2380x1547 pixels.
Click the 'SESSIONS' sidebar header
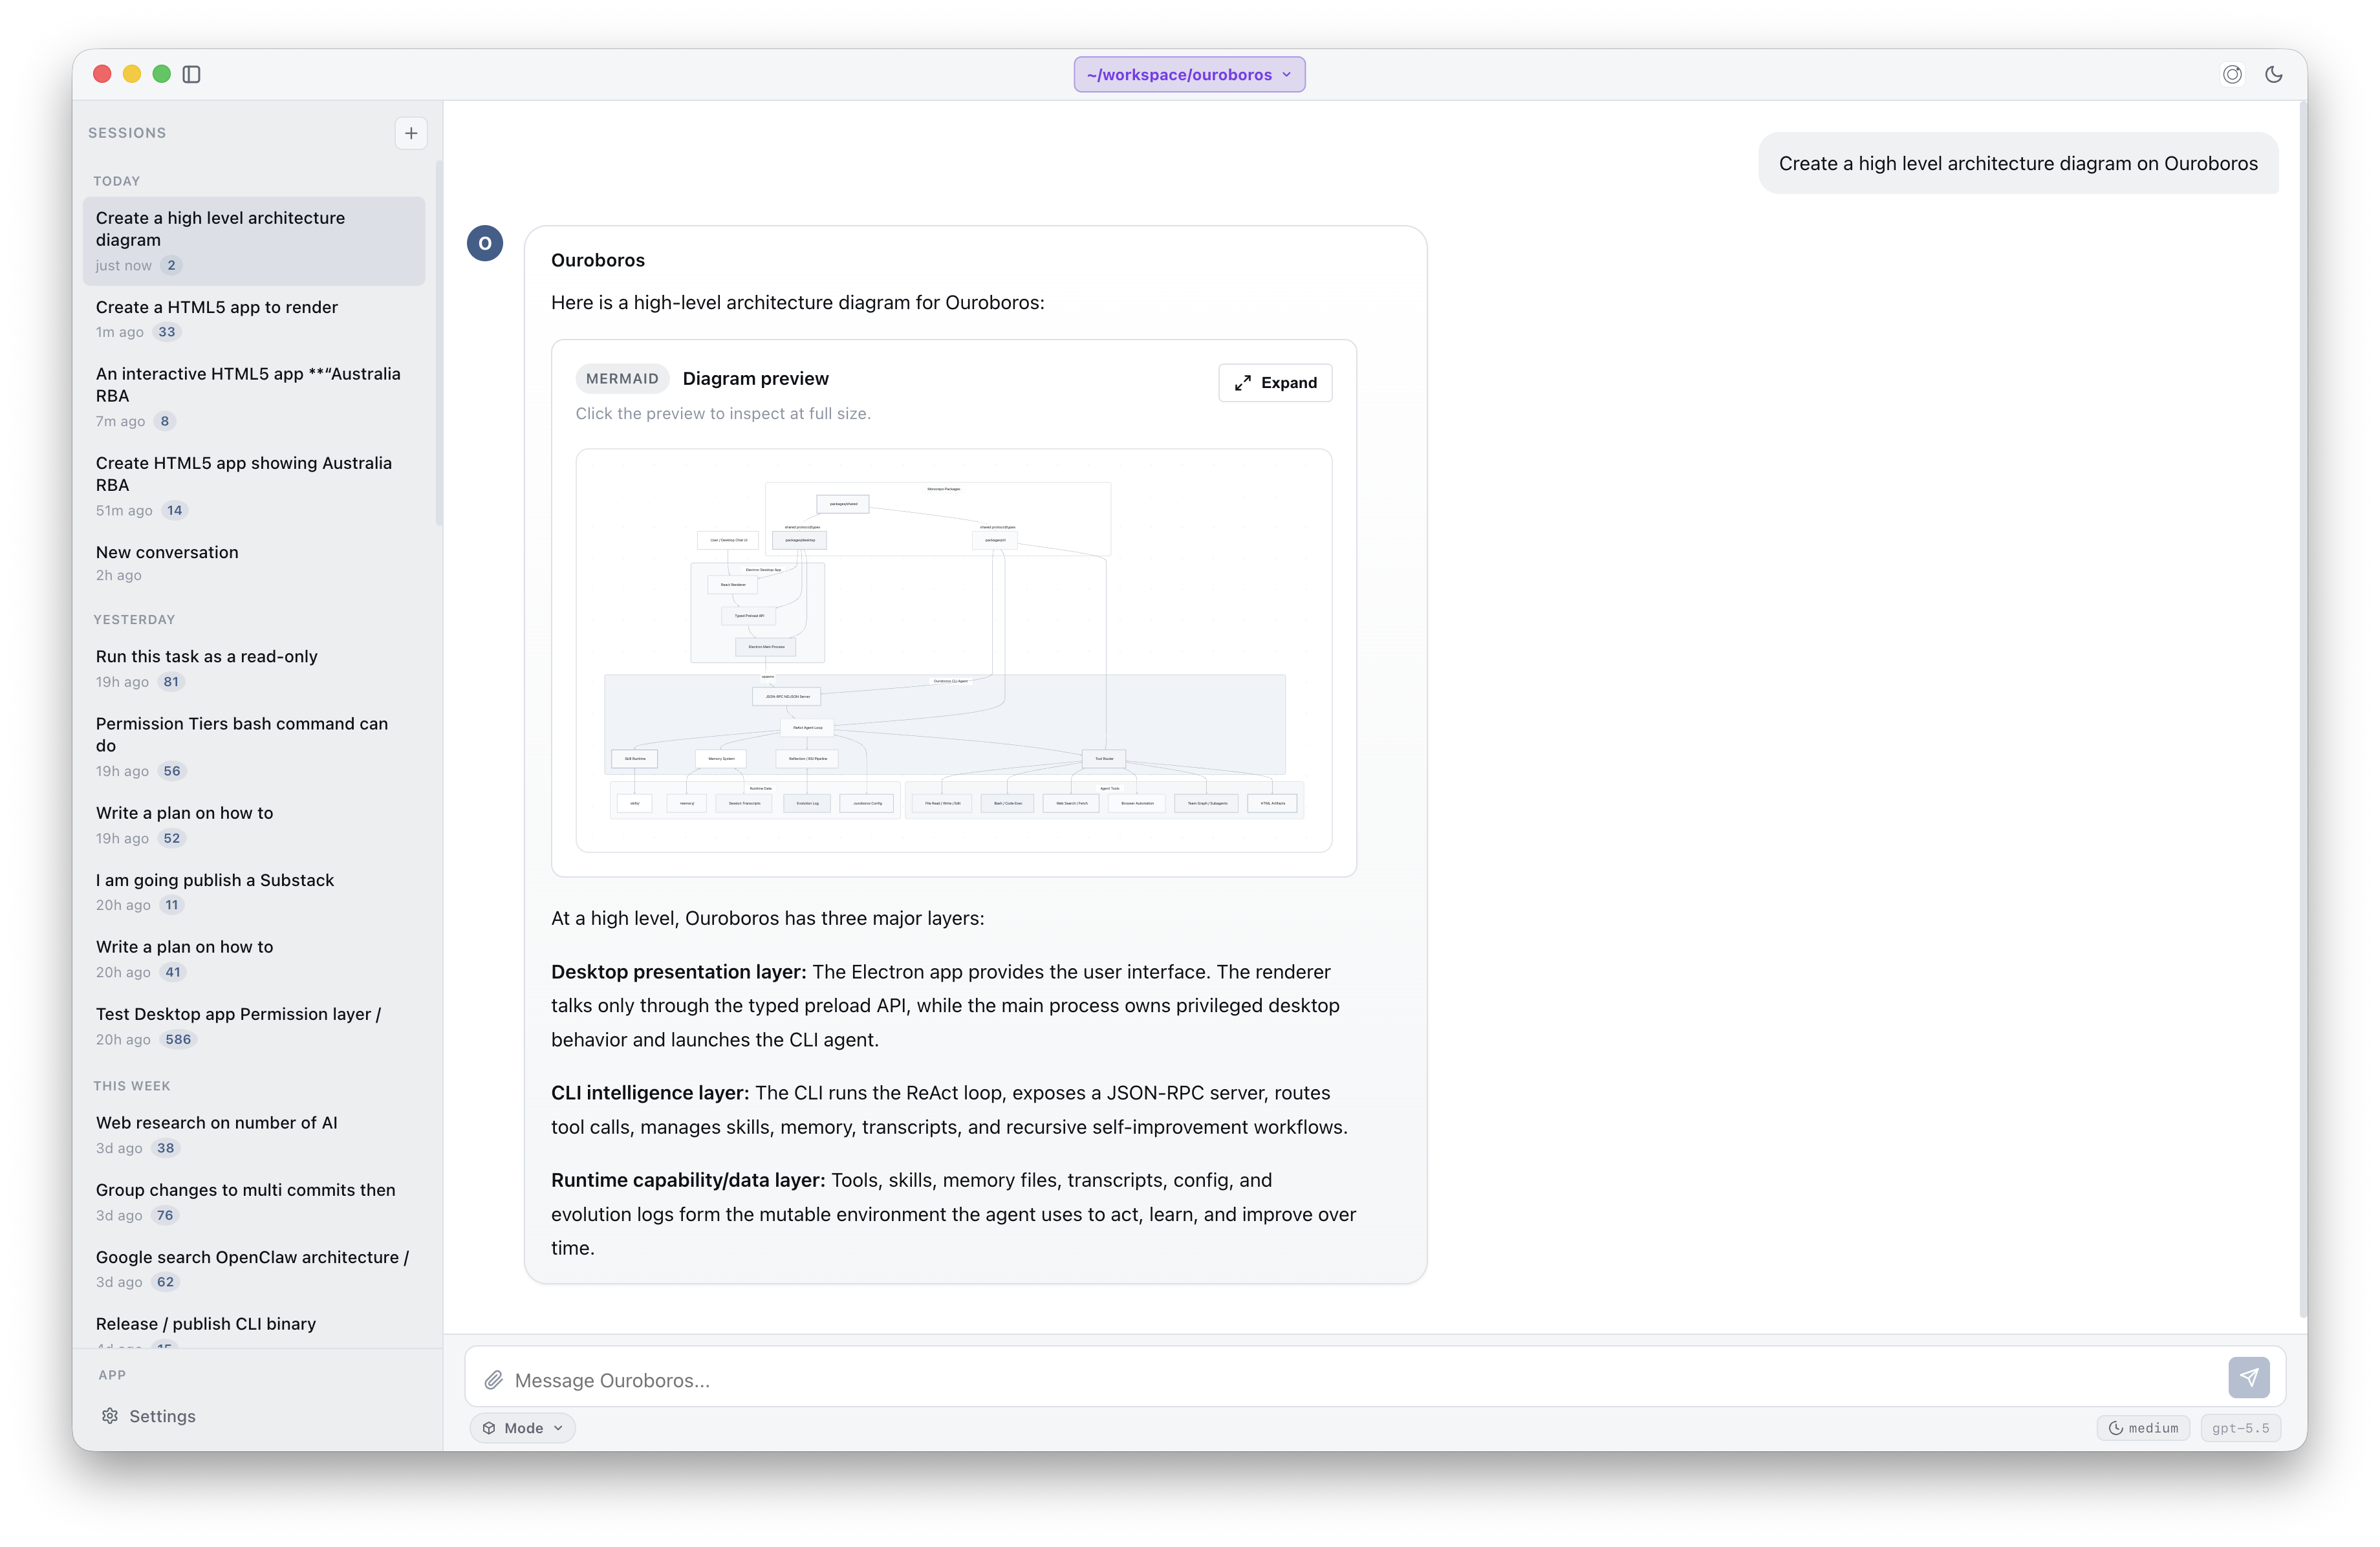click(127, 133)
